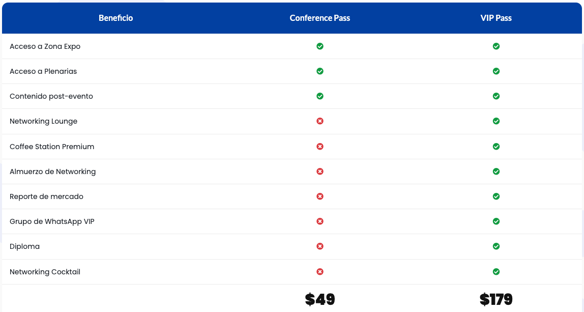Click VIP Pass check for Diploma row
Image resolution: width=584 pixels, height=312 pixels.
496,246
